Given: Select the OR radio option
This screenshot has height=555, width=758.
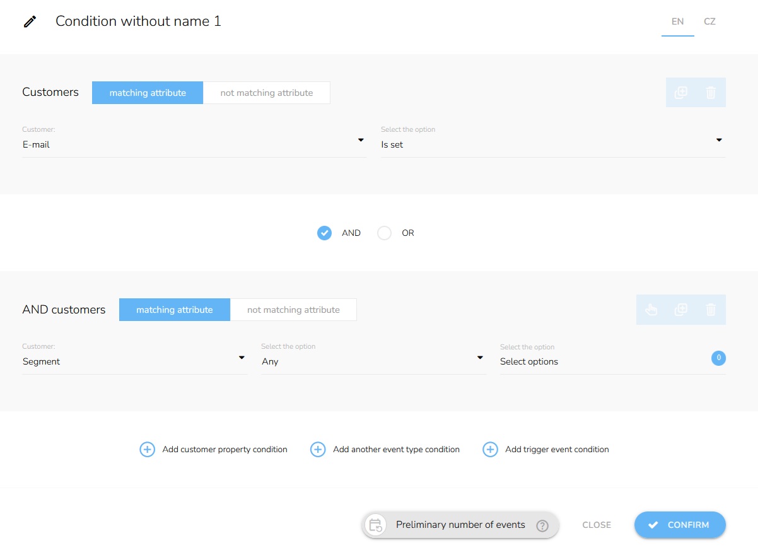Looking at the screenshot, I should tap(384, 233).
